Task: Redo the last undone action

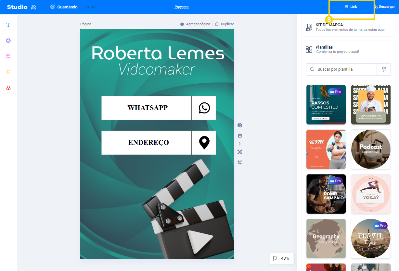Action: tap(94, 7)
